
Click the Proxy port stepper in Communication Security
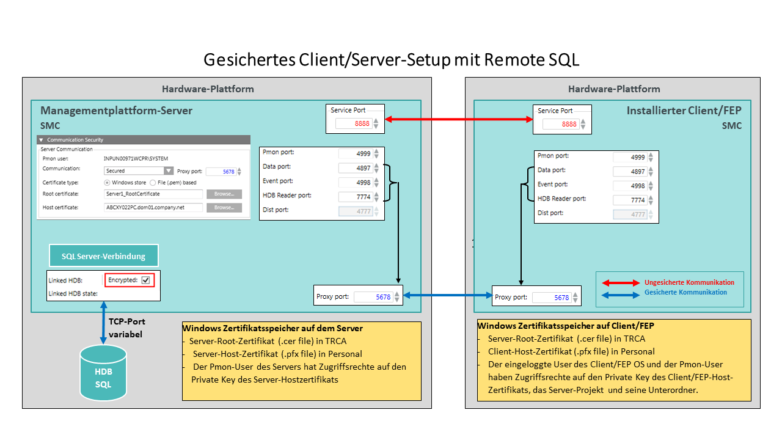point(239,172)
